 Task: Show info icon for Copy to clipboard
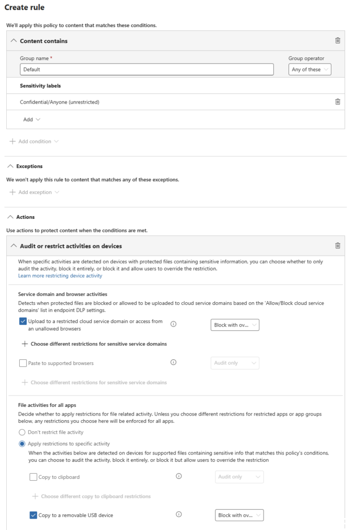pyautogui.click(x=179, y=477)
